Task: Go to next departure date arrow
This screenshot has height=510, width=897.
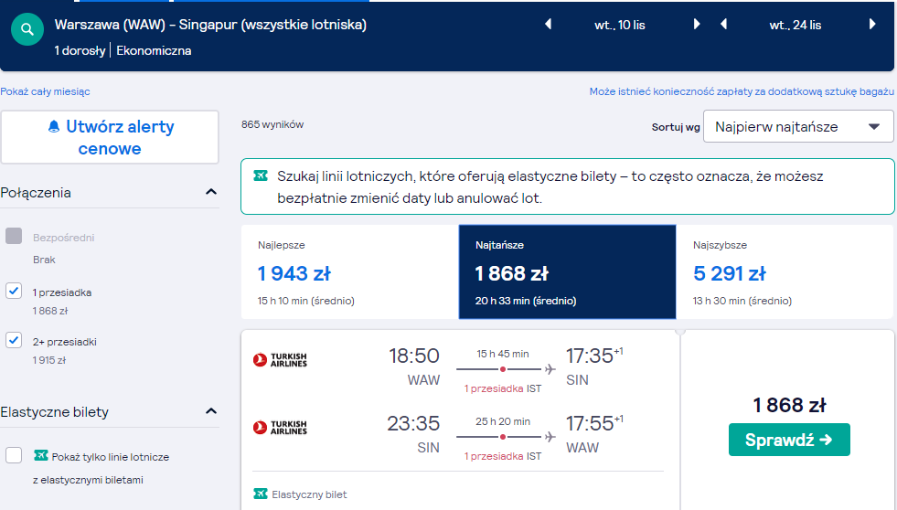Action: click(696, 25)
